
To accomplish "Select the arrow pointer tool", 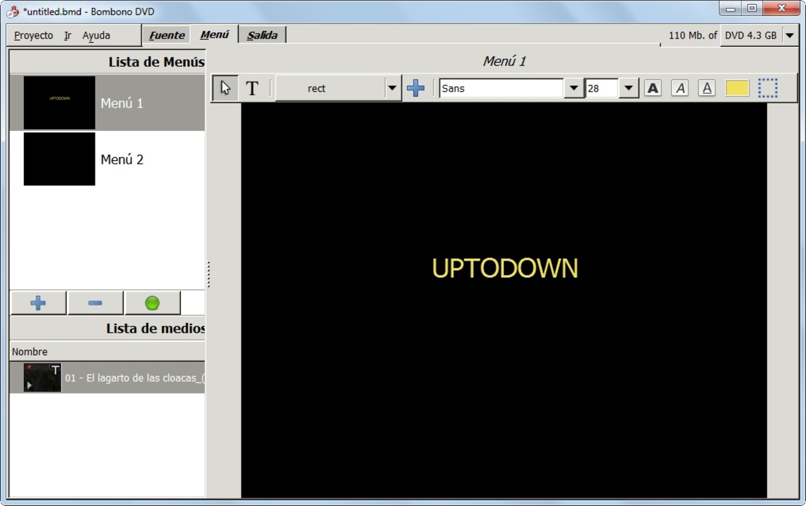I will click(225, 88).
